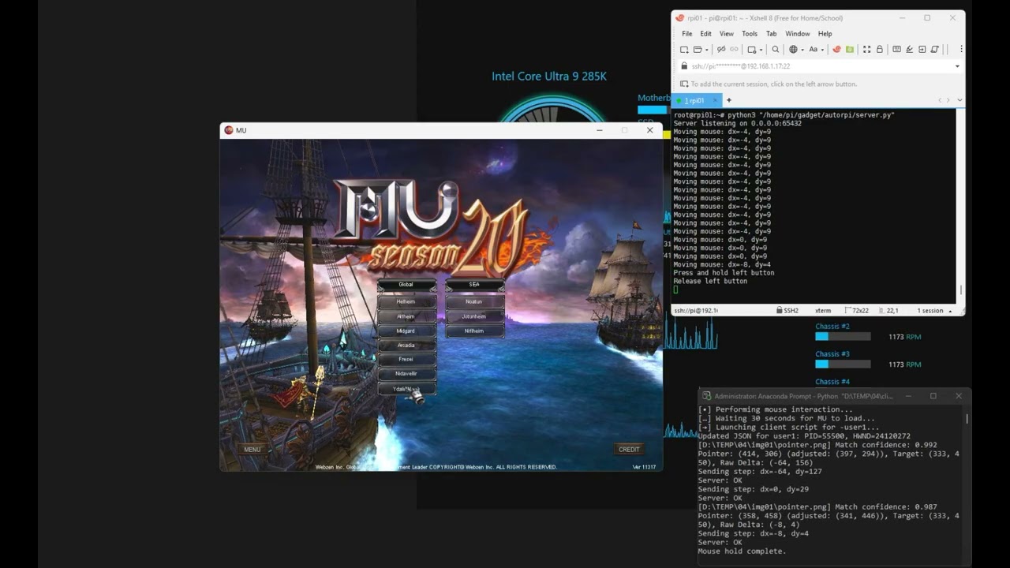1010x568 pixels.
Task: Click the next tab right arrow in Xshell
Action: (948, 100)
